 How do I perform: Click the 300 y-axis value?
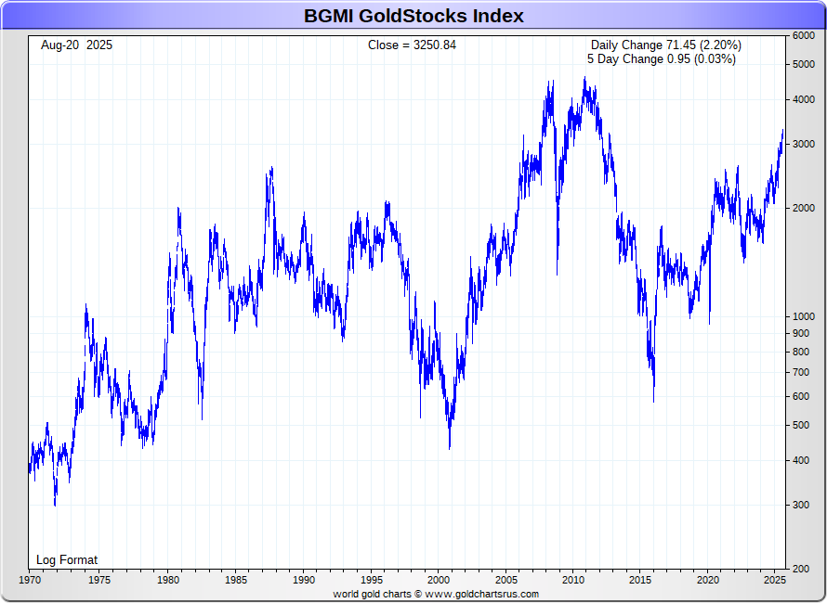[801, 505]
